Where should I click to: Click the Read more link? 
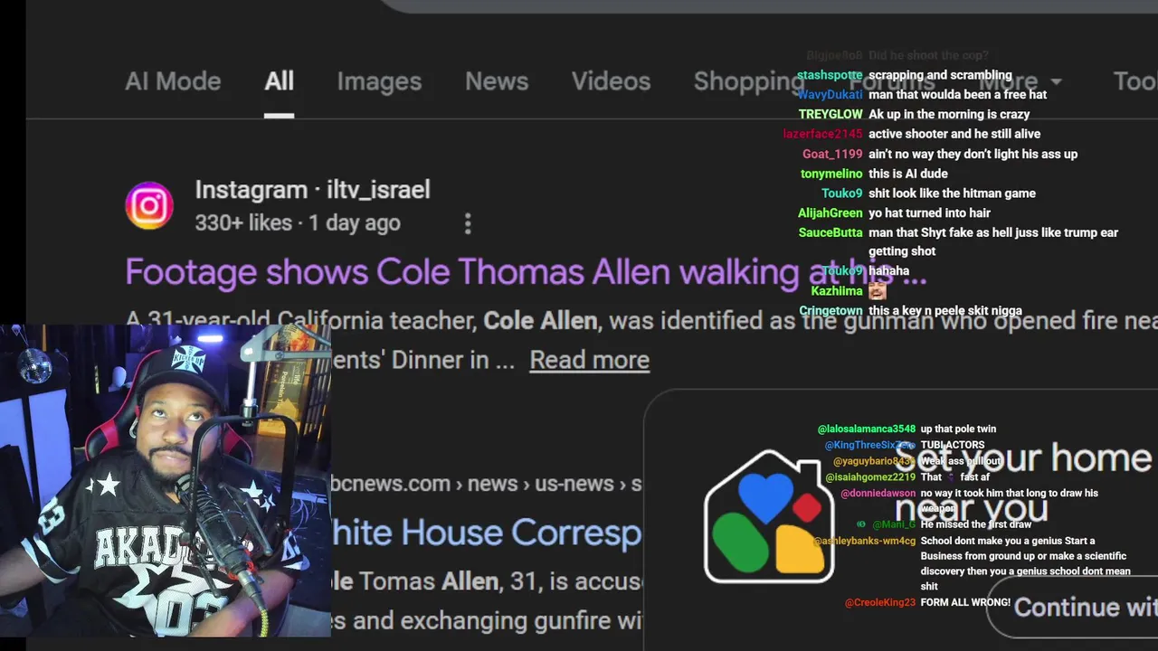589,360
